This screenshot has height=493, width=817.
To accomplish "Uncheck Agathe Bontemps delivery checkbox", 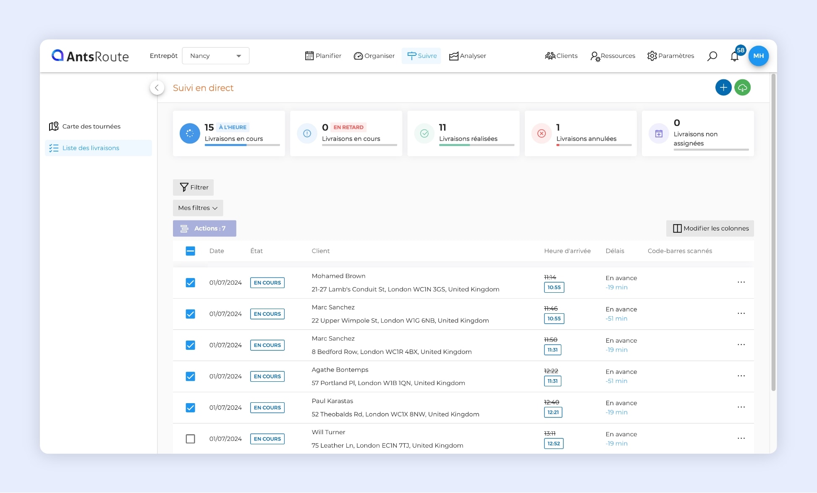I will pos(190,376).
